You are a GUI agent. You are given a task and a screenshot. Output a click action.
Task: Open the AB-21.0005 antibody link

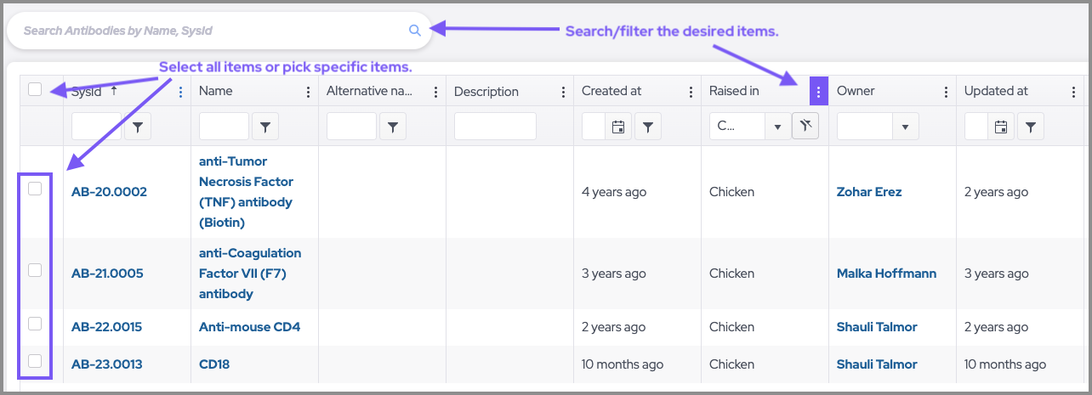tap(107, 274)
